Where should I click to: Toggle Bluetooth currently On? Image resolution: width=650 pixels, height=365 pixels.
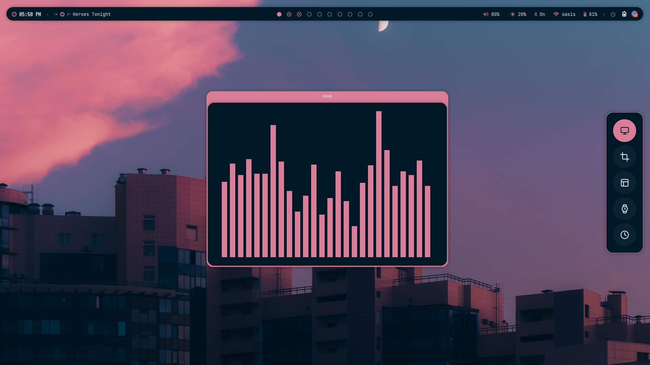pyautogui.click(x=539, y=14)
